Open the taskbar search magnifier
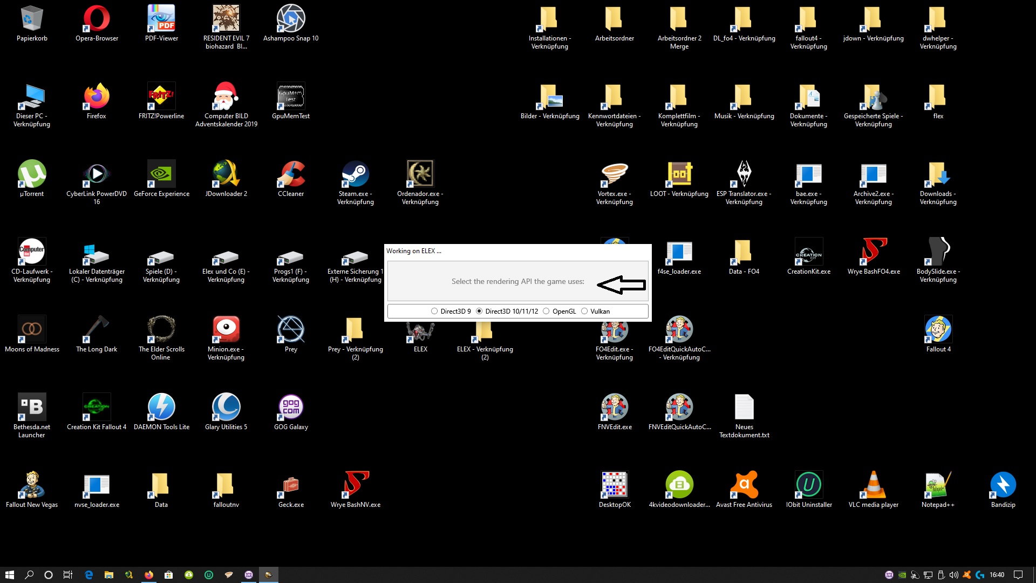Image resolution: width=1036 pixels, height=583 pixels. pyautogui.click(x=29, y=575)
